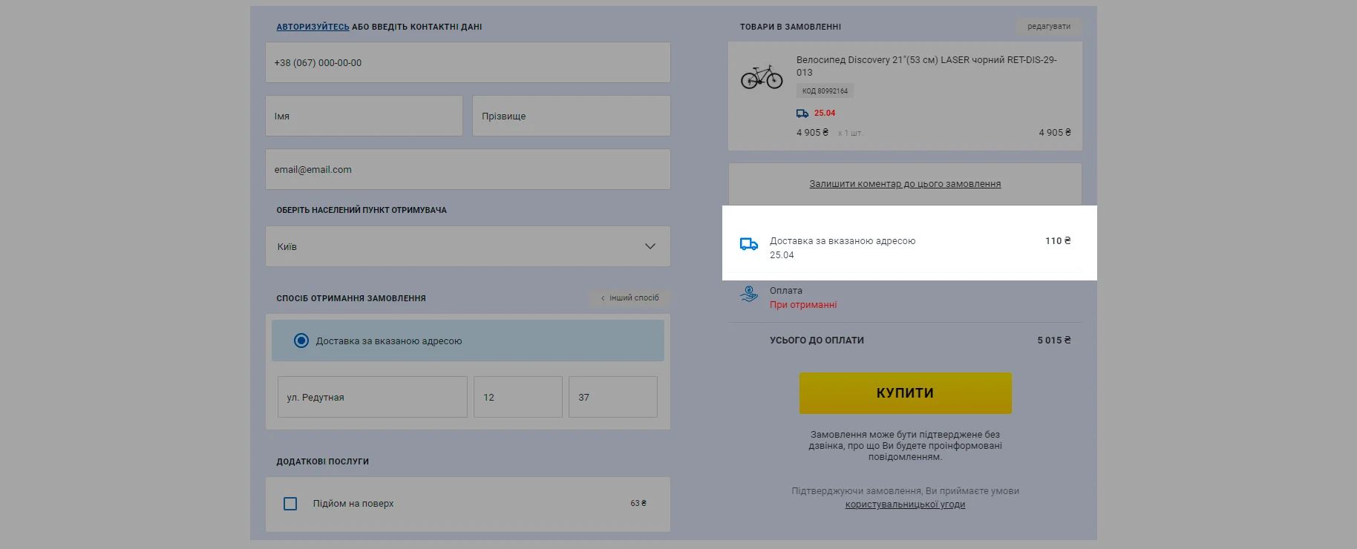Click the інший спосіб button
Screen dimensions: 1357x549
coord(630,298)
